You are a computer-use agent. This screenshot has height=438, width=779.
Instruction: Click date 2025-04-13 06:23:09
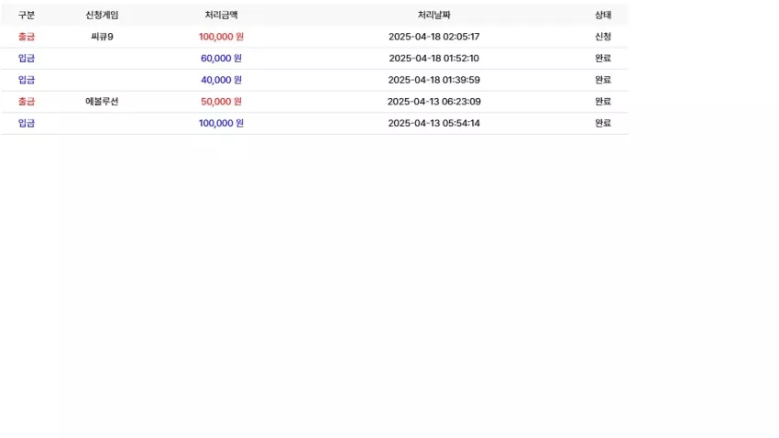tap(433, 102)
